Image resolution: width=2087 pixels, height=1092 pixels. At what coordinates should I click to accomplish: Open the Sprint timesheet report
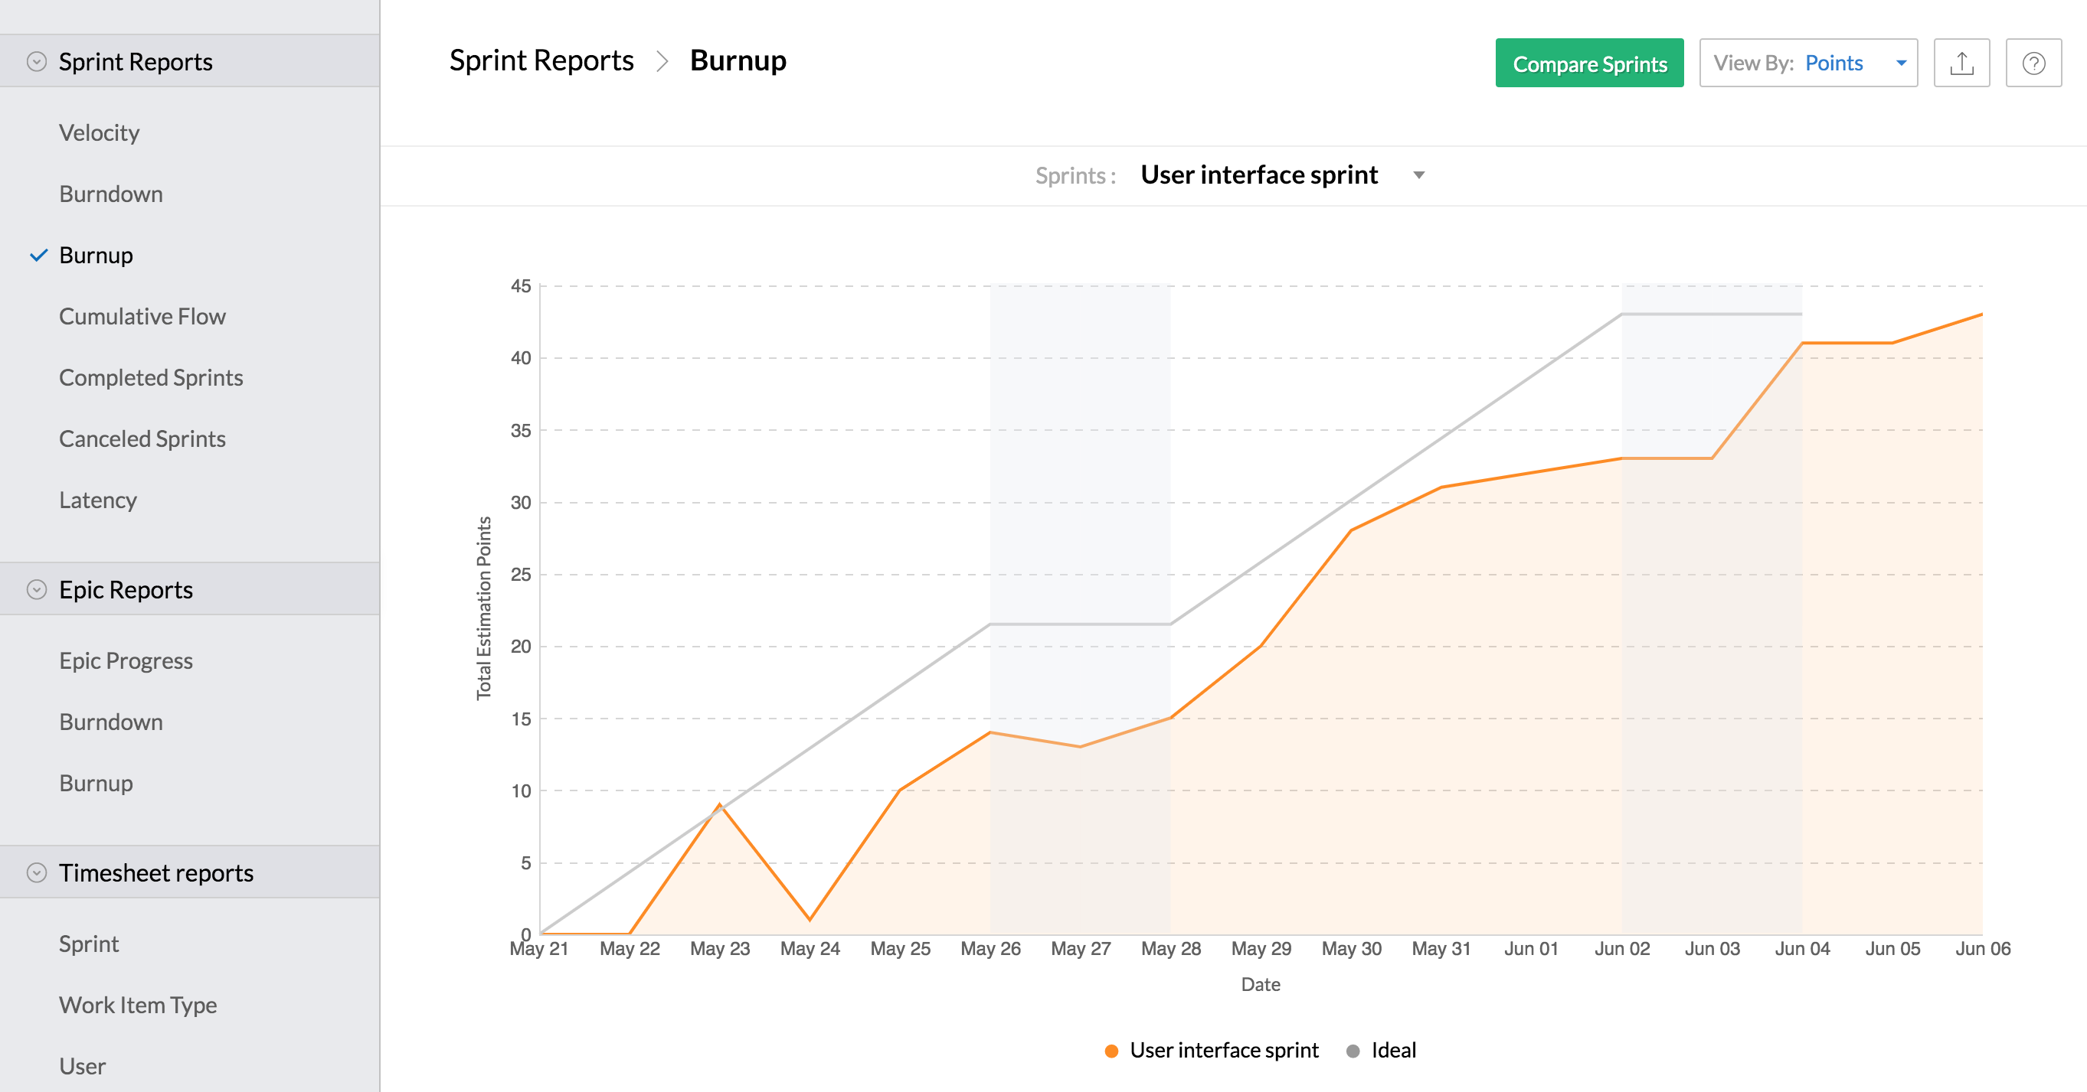(89, 944)
